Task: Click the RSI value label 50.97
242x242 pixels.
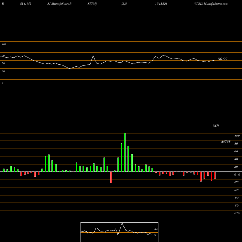Action: click(223, 59)
